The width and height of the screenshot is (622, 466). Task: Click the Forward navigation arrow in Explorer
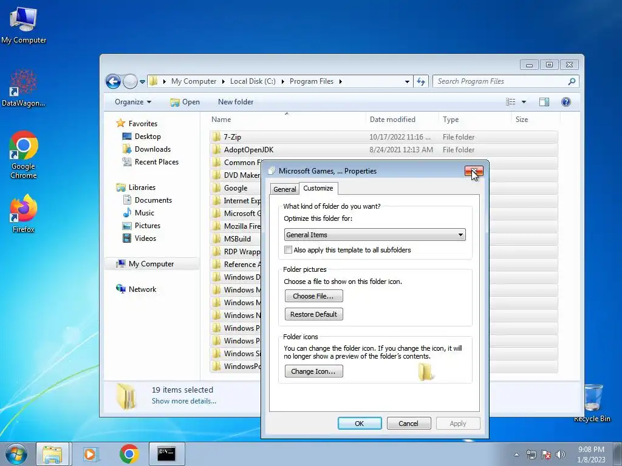point(130,82)
